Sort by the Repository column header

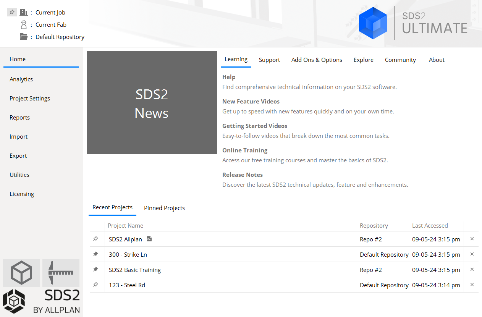coord(374,226)
